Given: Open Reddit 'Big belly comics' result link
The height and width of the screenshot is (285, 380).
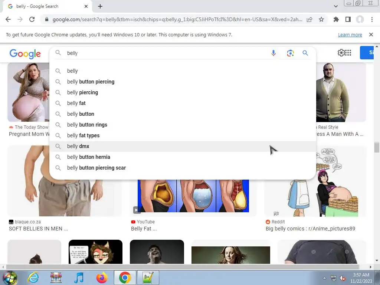Looking at the screenshot, I should [310, 229].
